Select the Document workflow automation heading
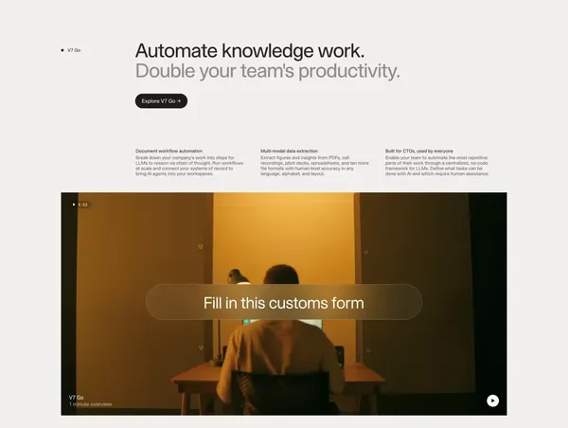The height and width of the screenshot is (428, 568). [169, 151]
